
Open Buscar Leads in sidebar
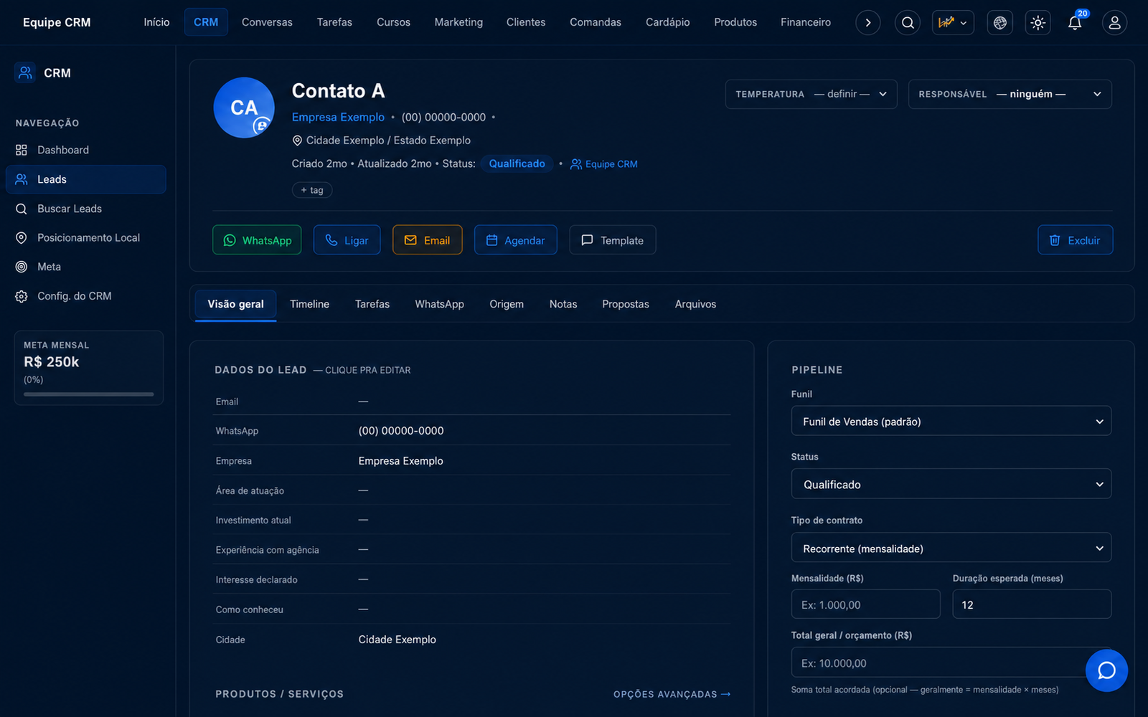[x=86, y=209]
